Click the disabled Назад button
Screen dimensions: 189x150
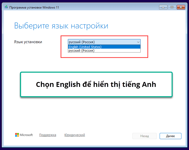tap(144, 136)
